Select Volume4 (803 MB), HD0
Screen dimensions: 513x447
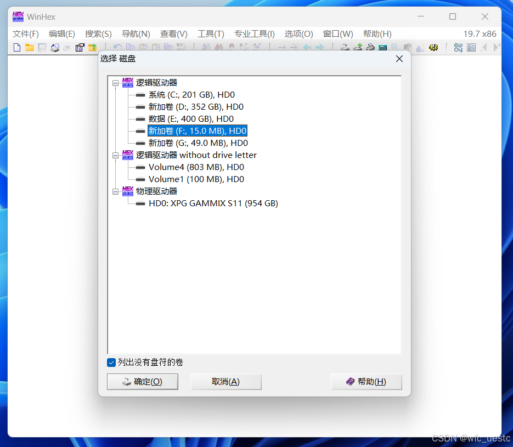(196, 167)
